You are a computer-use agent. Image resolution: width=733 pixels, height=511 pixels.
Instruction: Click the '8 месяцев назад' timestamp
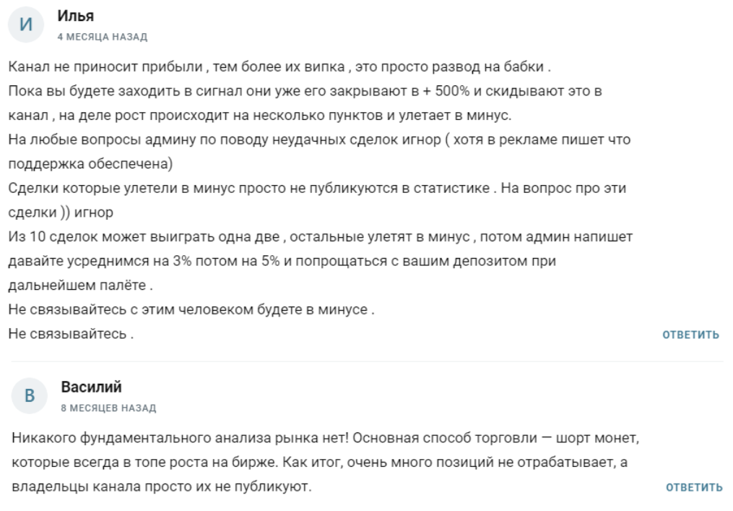click(108, 408)
